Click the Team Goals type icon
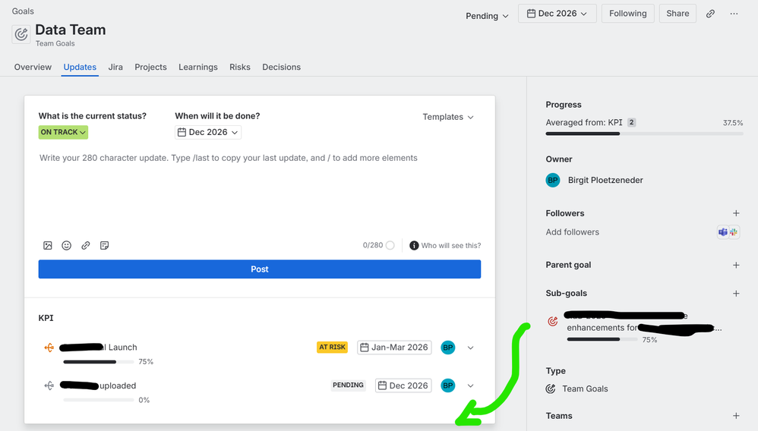Image resolution: width=758 pixels, height=431 pixels. click(x=551, y=389)
